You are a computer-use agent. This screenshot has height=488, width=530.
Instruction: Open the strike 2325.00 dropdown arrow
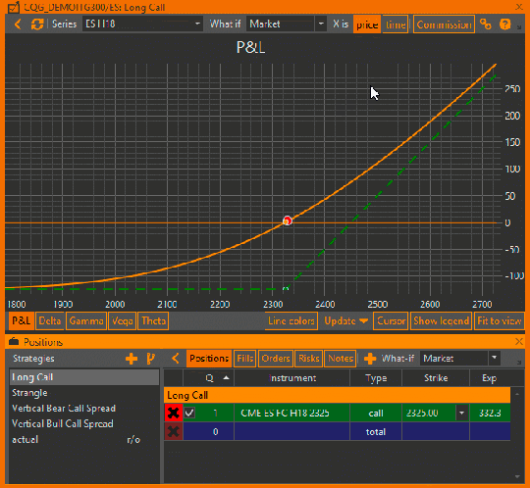(461, 413)
